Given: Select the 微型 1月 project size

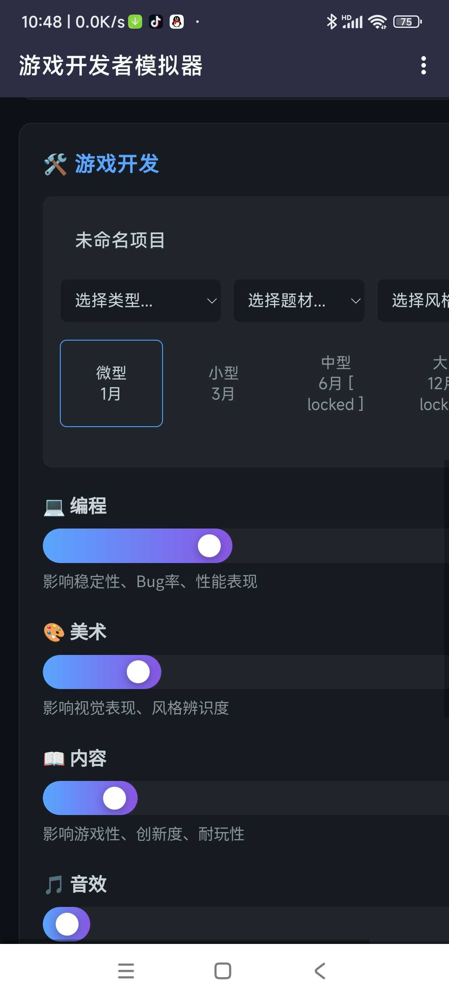Looking at the screenshot, I should pyautogui.click(x=111, y=383).
